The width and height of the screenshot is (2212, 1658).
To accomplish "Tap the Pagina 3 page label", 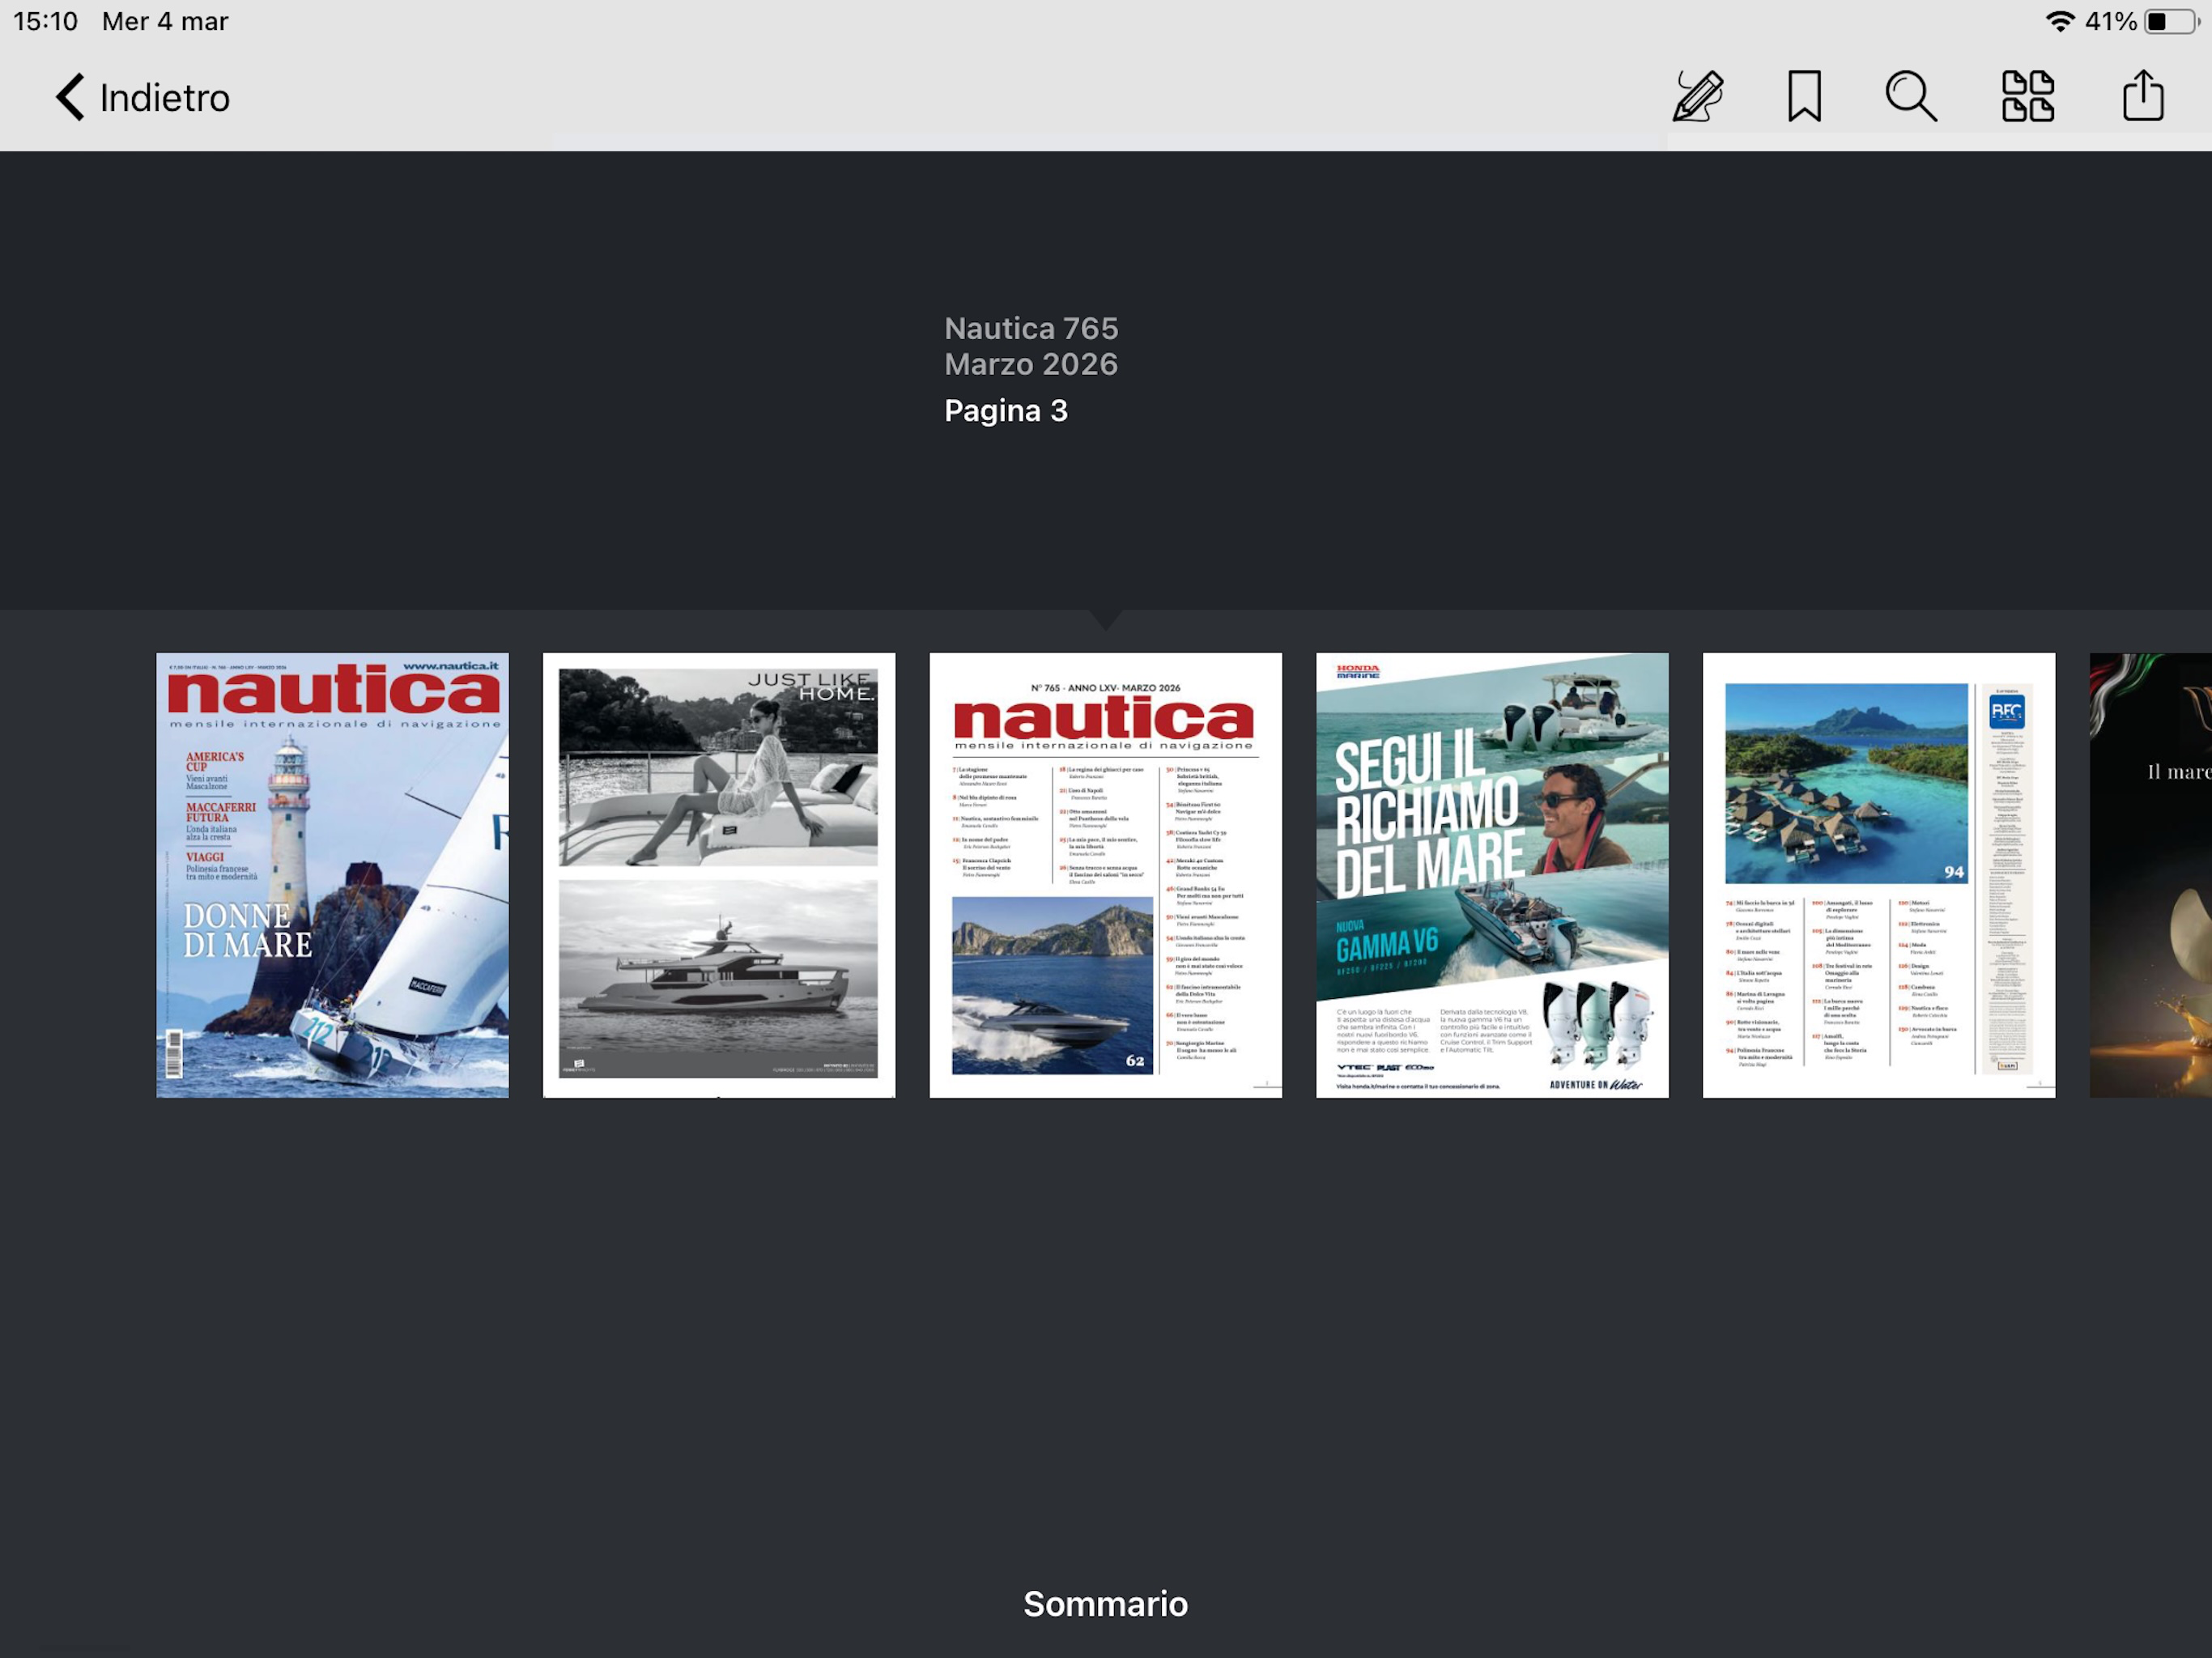I will pos(1006,411).
